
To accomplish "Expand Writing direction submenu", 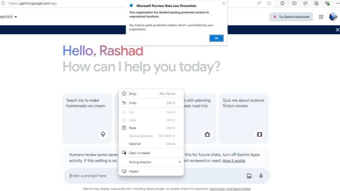I will (x=151, y=162).
